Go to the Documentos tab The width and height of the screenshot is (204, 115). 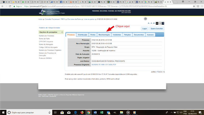tap(139, 35)
